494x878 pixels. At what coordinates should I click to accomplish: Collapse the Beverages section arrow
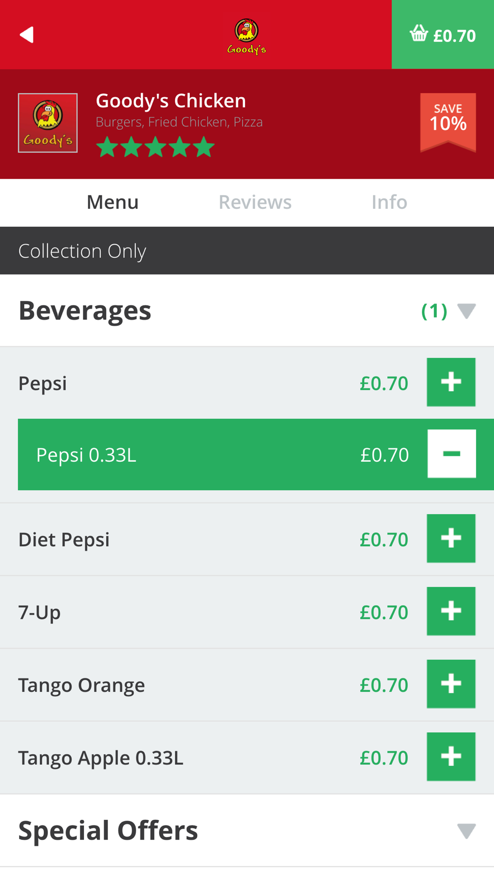coord(466,311)
